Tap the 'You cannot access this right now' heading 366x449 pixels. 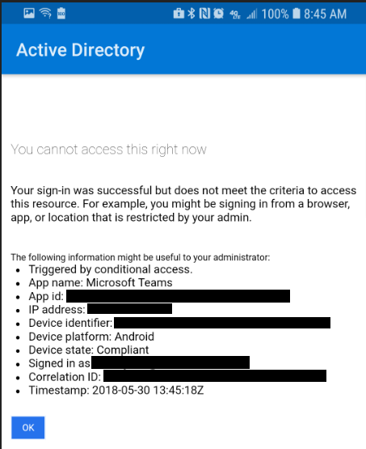point(108,150)
